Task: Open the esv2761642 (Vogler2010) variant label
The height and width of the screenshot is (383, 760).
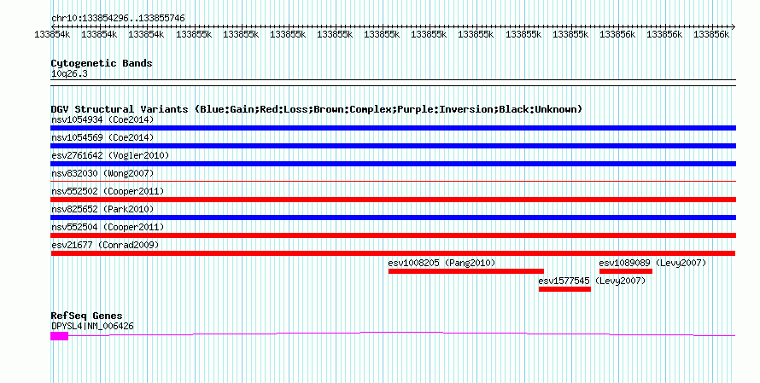Action: [x=110, y=155]
